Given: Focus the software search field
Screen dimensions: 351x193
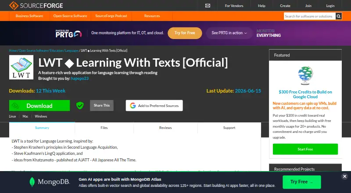Looking at the screenshot, I should pyautogui.click(x=310, y=16).
